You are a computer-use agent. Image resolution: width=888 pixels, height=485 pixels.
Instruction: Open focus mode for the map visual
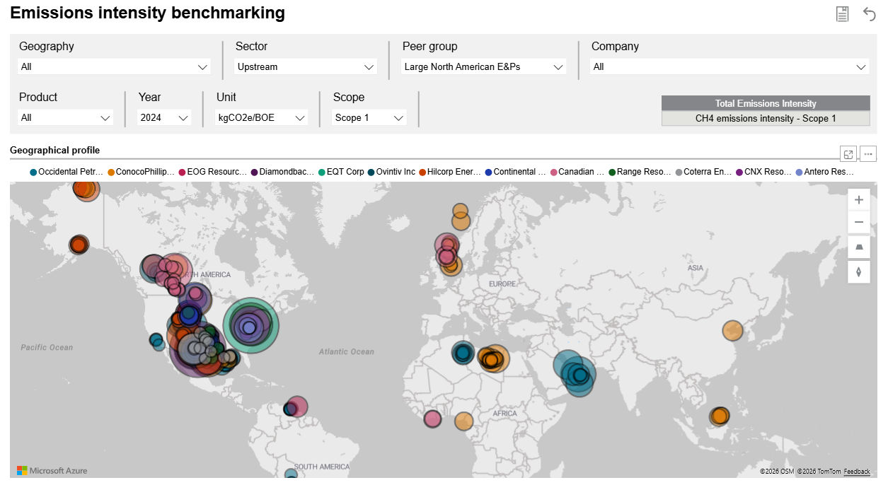[848, 154]
